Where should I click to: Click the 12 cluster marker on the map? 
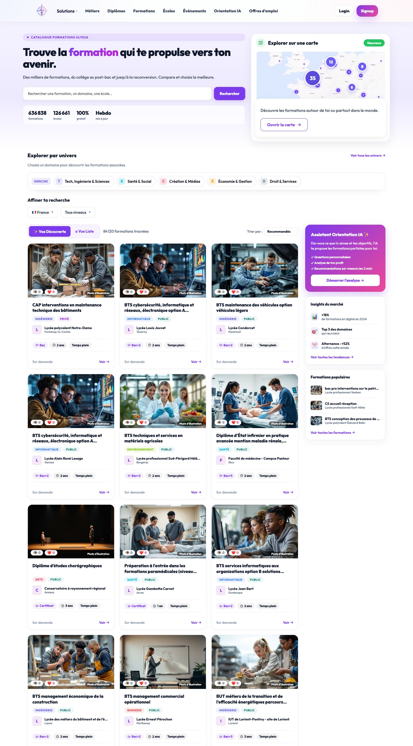[x=331, y=62]
